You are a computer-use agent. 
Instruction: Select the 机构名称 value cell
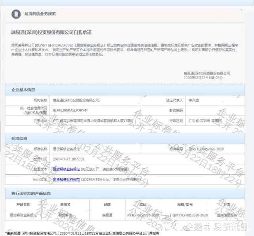[95, 100]
